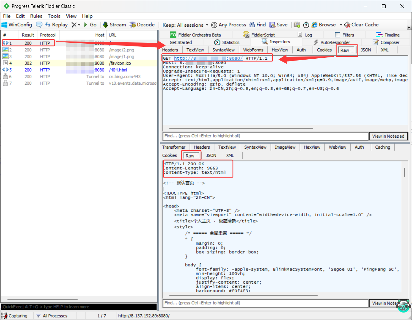
Task: Switch to Fiddler Orchestra Beta tab
Action: (x=195, y=35)
